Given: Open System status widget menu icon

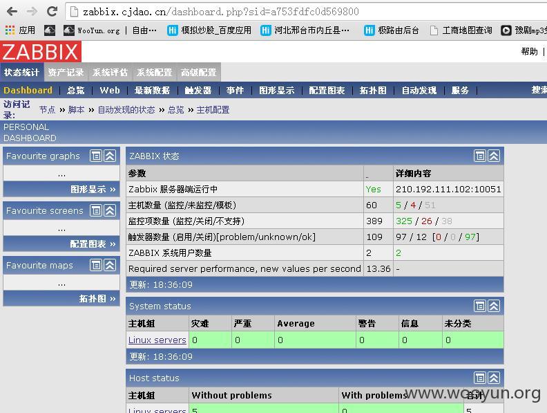Looking at the screenshot, I should 480,306.
